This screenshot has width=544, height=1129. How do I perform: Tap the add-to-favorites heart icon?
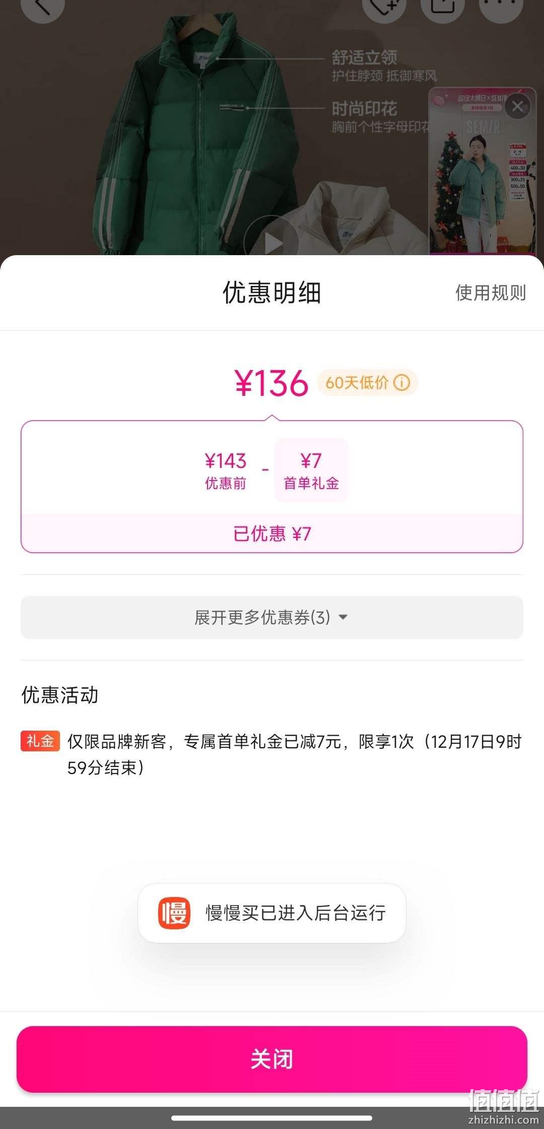tap(384, 5)
